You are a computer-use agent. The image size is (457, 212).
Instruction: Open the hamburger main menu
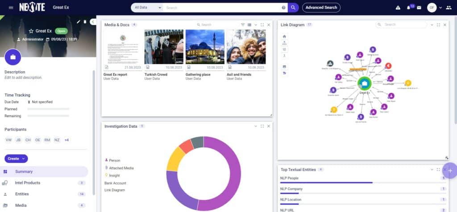[x=11, y=8]
